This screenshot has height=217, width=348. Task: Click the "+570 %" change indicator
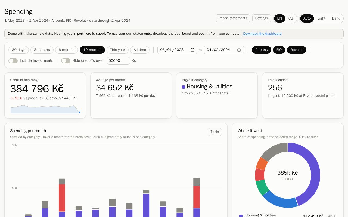[16, 98]
